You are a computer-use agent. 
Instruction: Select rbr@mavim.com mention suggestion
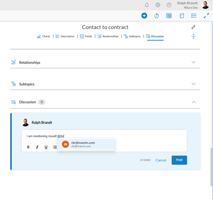86,144
